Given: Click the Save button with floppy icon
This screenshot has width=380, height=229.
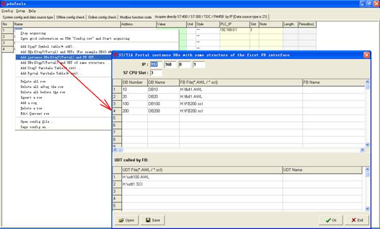Looking at the screenshot, I should pyautogui.click(x=153, y=220).
